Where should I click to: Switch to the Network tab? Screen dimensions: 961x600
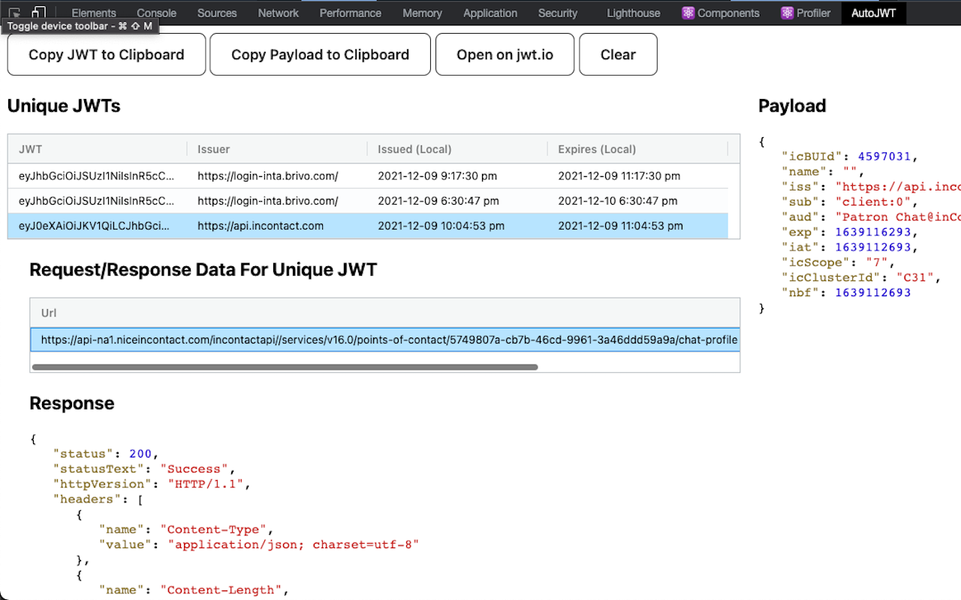coord(279,13)
